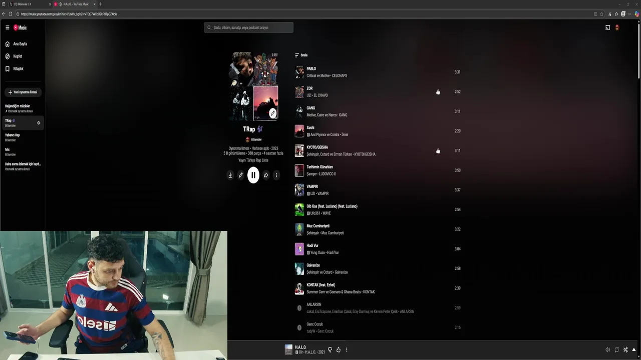Click H.A.L.O. thumbnail in player bar
641x360 pixels.
[288, 349]
